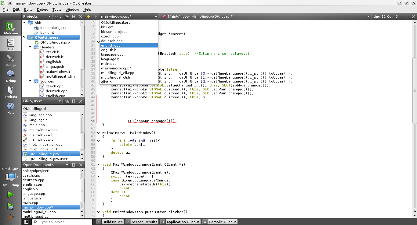Click the Type to locate field

[62, 222]
